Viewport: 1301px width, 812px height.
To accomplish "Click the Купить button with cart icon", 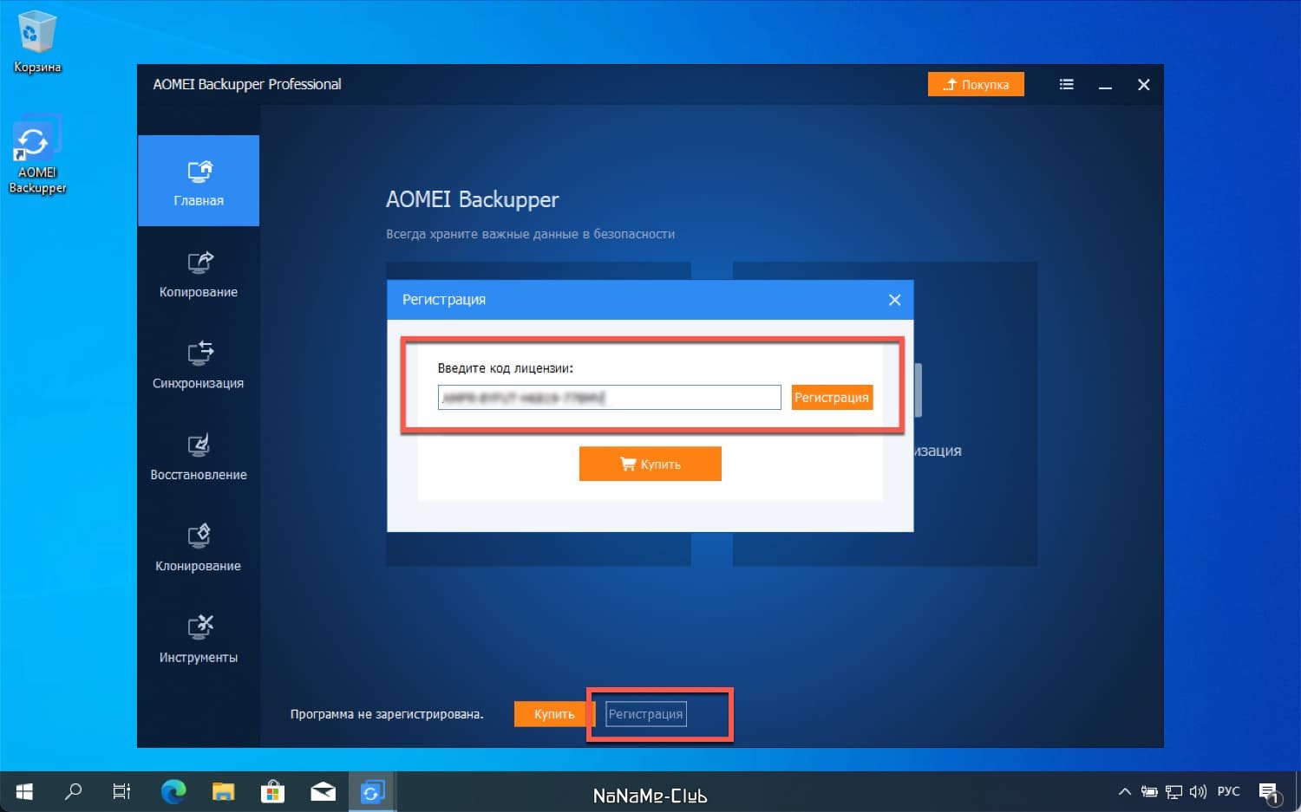I will 650,464.
